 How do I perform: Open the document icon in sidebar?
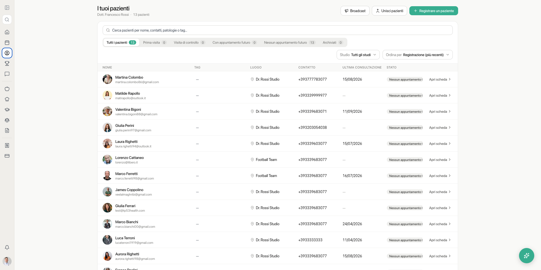[7, 130]
